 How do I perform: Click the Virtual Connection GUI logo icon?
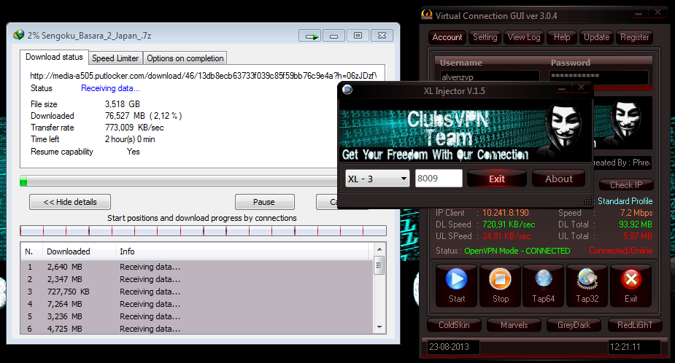point(427,15)
